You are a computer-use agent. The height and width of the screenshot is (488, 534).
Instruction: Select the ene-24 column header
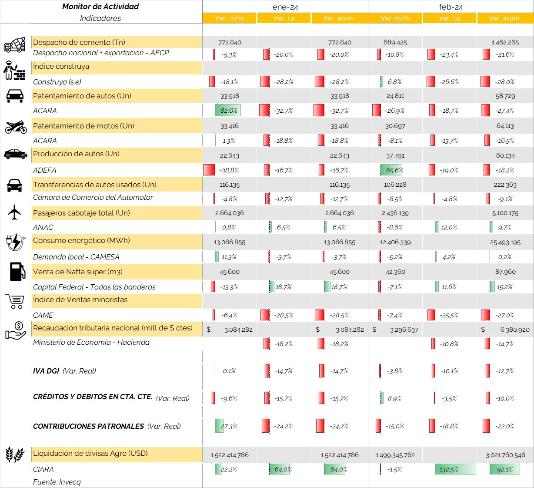click(285, 7)
